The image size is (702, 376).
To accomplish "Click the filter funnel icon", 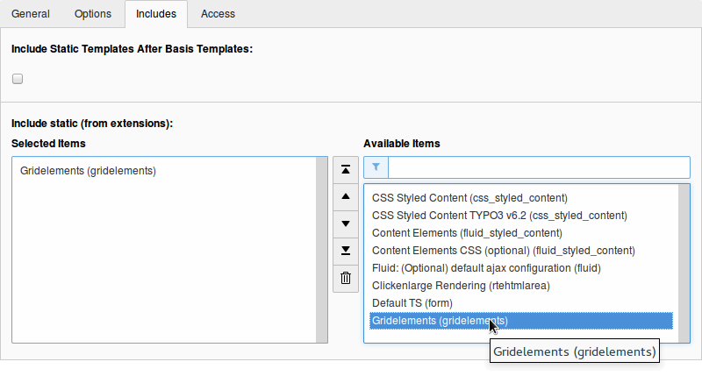I will pyautogui.click(x=376, y=167).
